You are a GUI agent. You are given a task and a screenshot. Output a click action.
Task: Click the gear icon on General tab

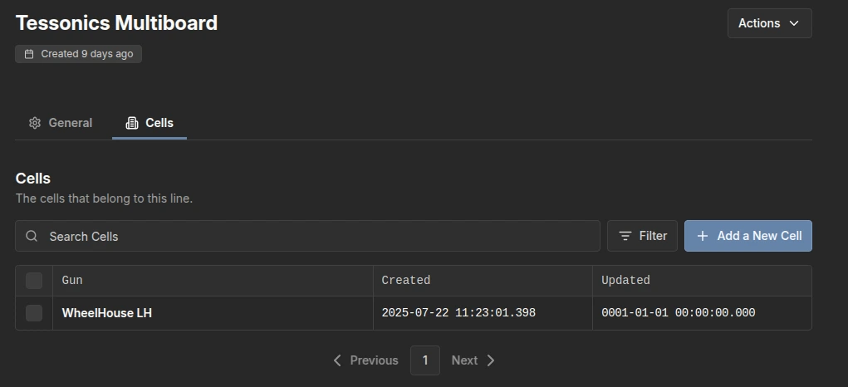tap(35, 123)
